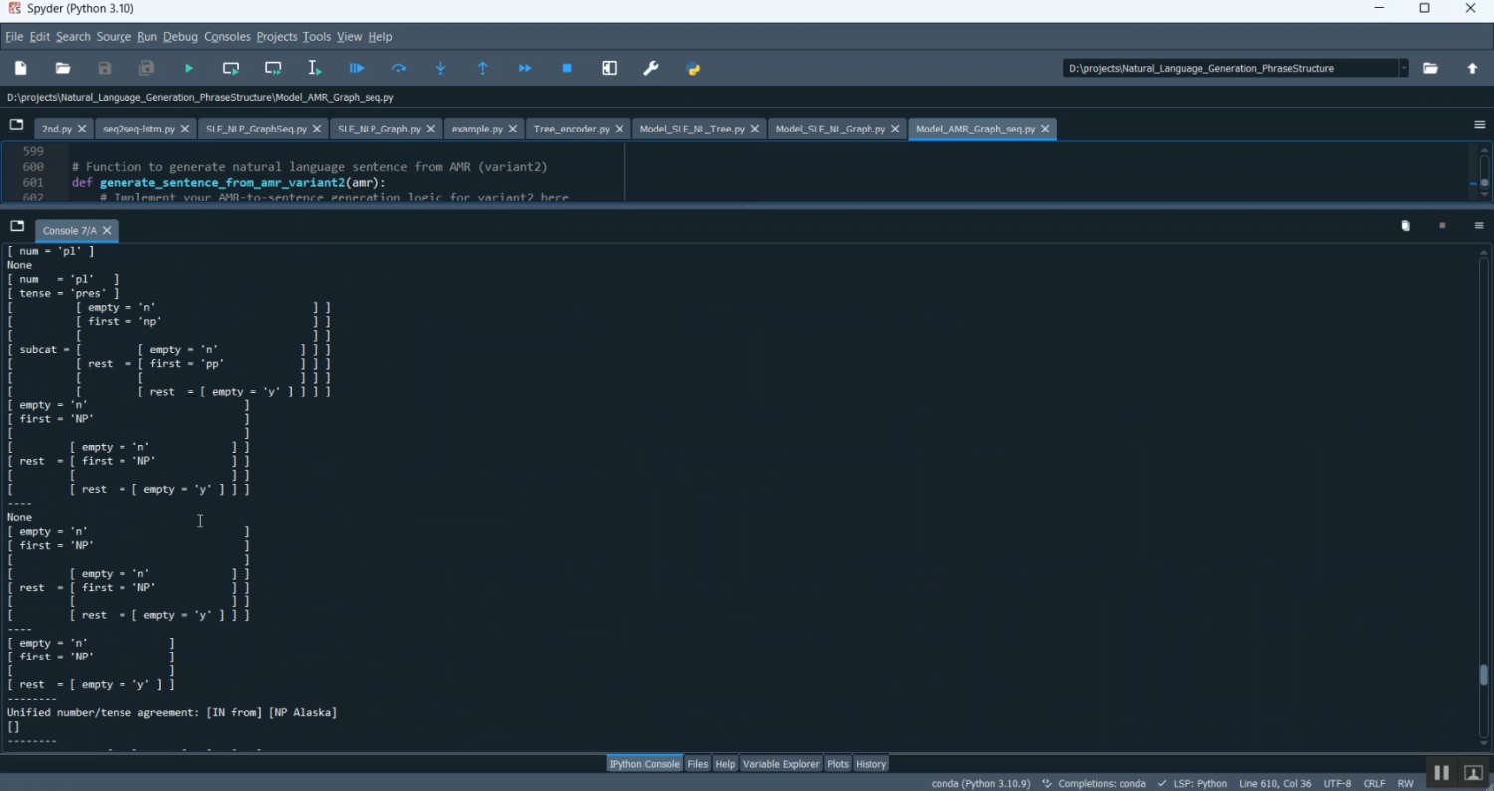Stop debugging using the blue square icon
The width and height of the screenshot is (1494, 791).
coord(567,68)
